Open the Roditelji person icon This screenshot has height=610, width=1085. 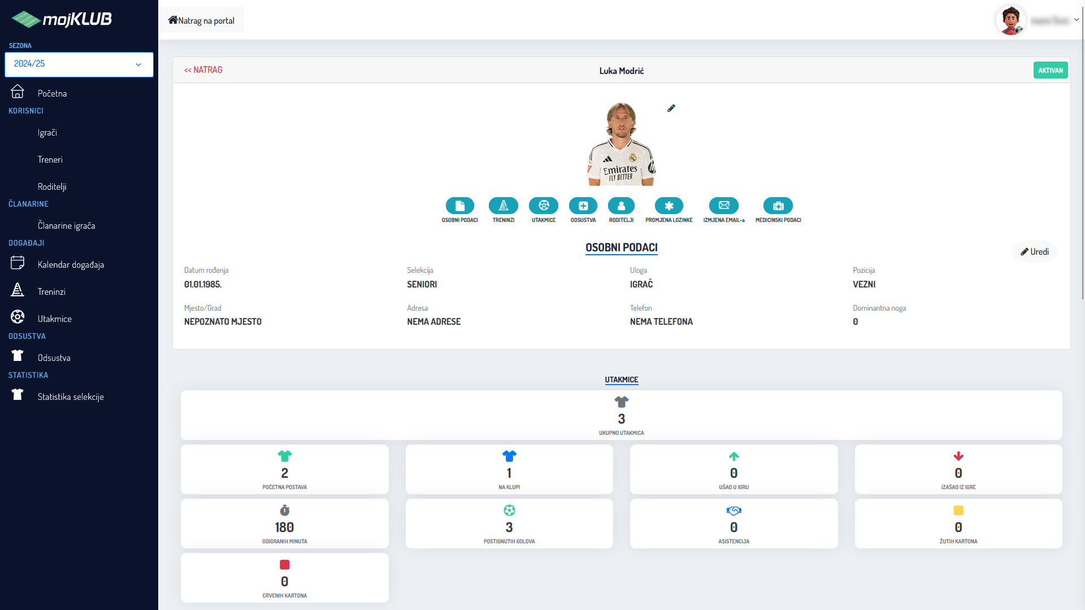point(621,206)
